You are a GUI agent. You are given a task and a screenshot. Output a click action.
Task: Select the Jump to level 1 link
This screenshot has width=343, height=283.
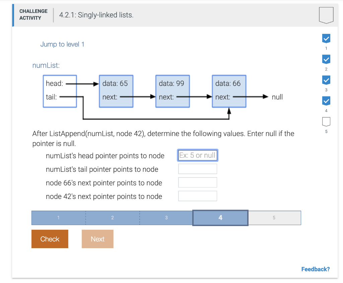point(62,44)
